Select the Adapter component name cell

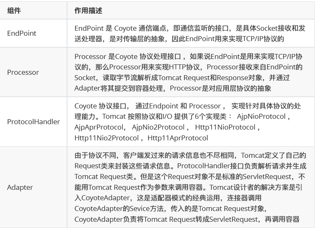click(20, 187)
